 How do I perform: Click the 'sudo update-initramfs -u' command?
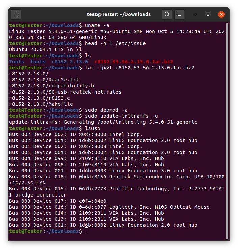click(122, 116)
